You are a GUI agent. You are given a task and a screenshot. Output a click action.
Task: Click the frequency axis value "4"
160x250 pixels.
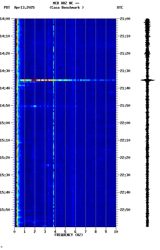coord(55,232)
